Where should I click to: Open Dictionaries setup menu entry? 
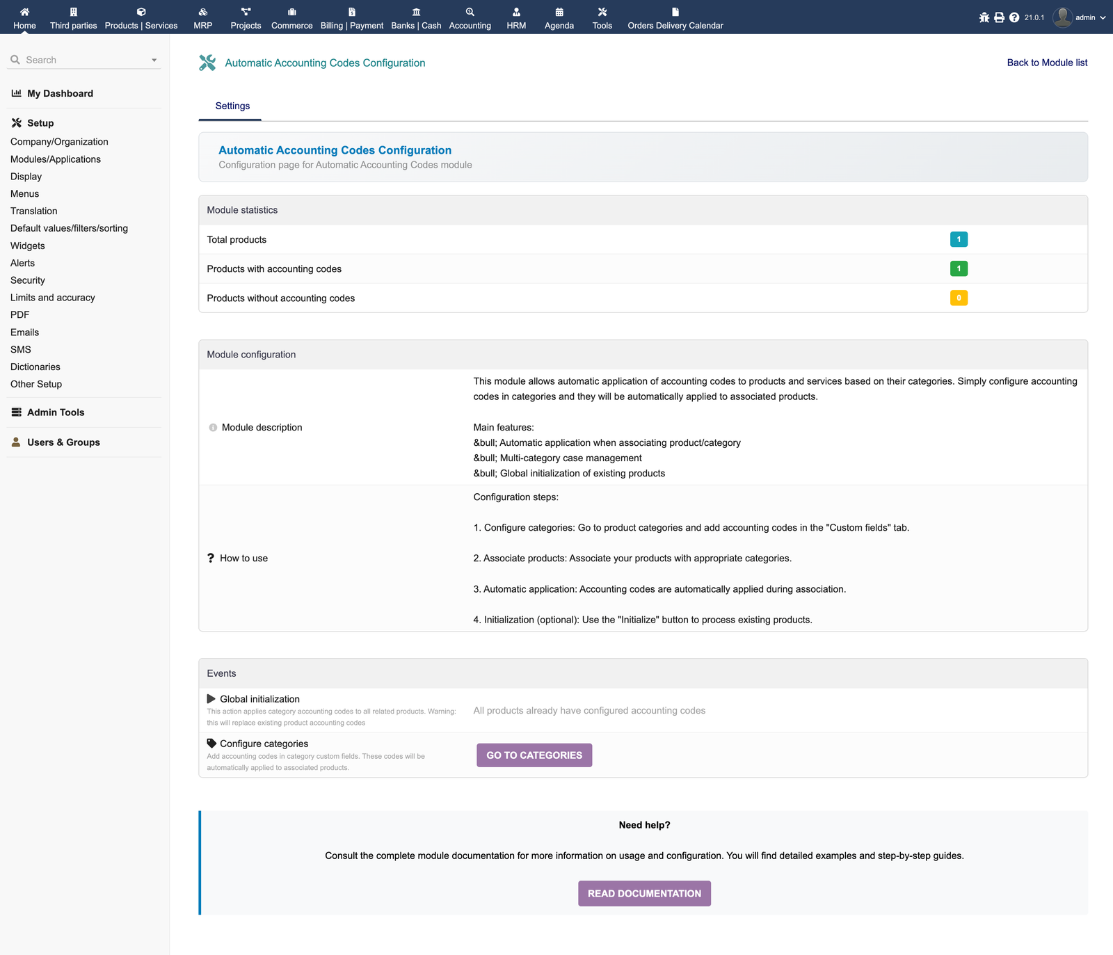35,367
